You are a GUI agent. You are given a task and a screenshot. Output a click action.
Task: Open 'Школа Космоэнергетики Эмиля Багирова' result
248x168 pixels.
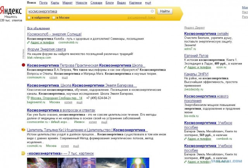82,85
